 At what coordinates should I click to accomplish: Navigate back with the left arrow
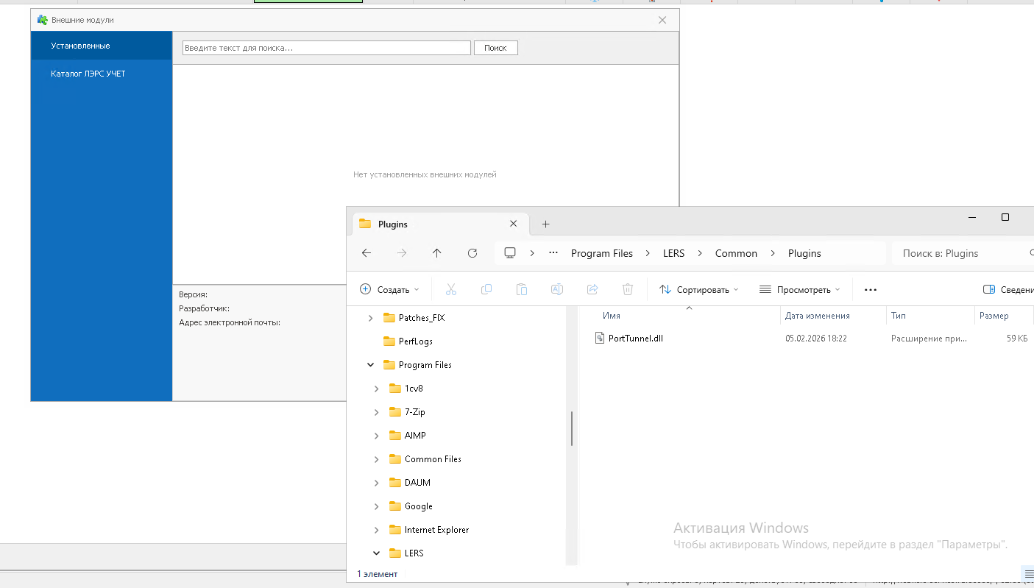pyautogui.click(x=366, y=253)
